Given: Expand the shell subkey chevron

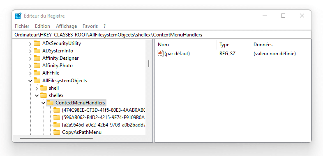Looking at the screenshot, I should click(x=37, y=88).
